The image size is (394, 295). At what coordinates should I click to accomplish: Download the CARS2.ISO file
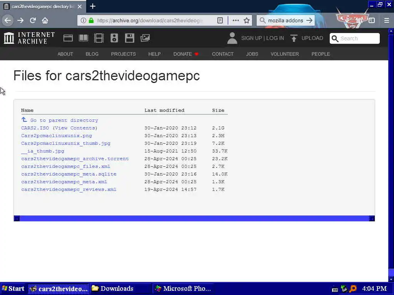click(x=35, y=128)
